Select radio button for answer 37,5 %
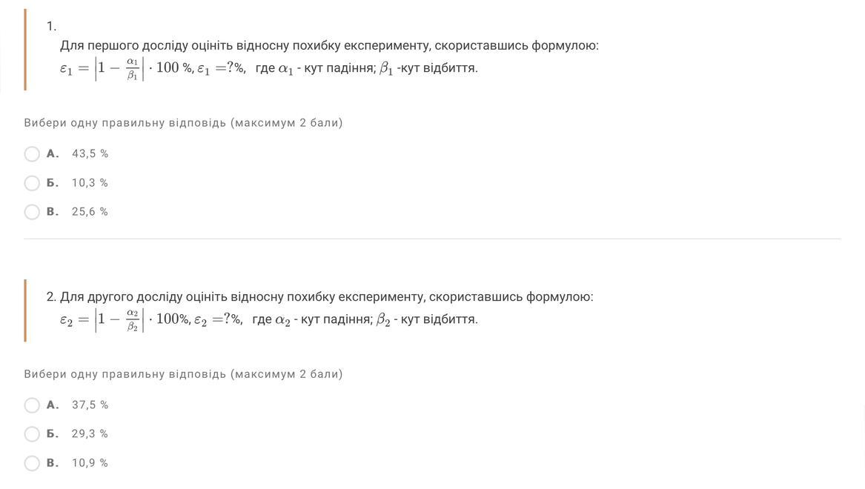Image resolution: width=865 pixels, height=489 pixels. click(x=32, y=405)
